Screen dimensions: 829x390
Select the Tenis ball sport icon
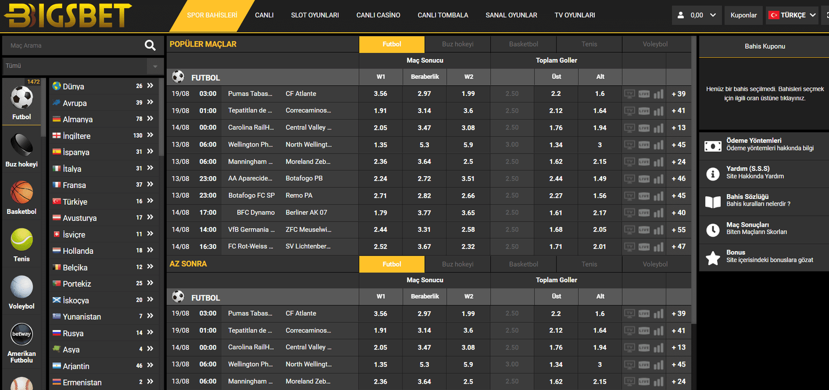[22, 239]
